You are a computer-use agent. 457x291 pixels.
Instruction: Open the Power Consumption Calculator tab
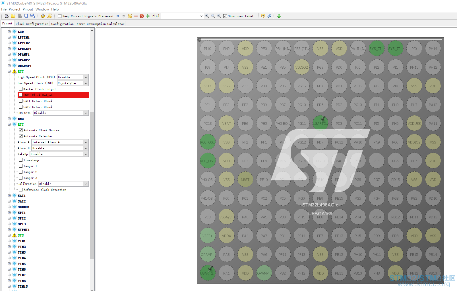pyautogui.click(x=100, y=24)
